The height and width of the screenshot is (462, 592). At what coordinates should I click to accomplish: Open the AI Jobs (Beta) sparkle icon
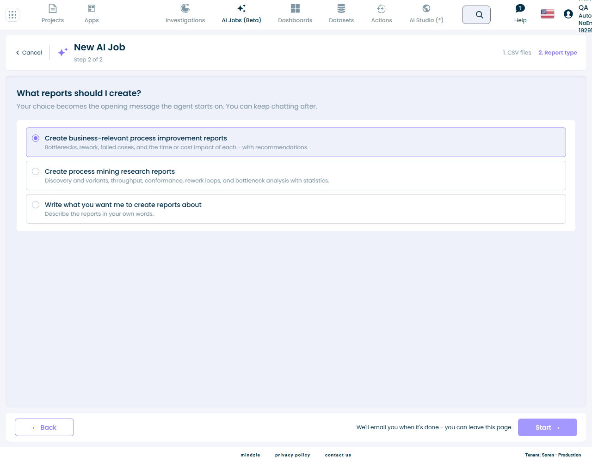241,8
